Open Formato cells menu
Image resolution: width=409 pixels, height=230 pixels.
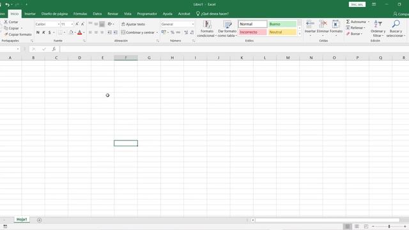pos(336,28)
